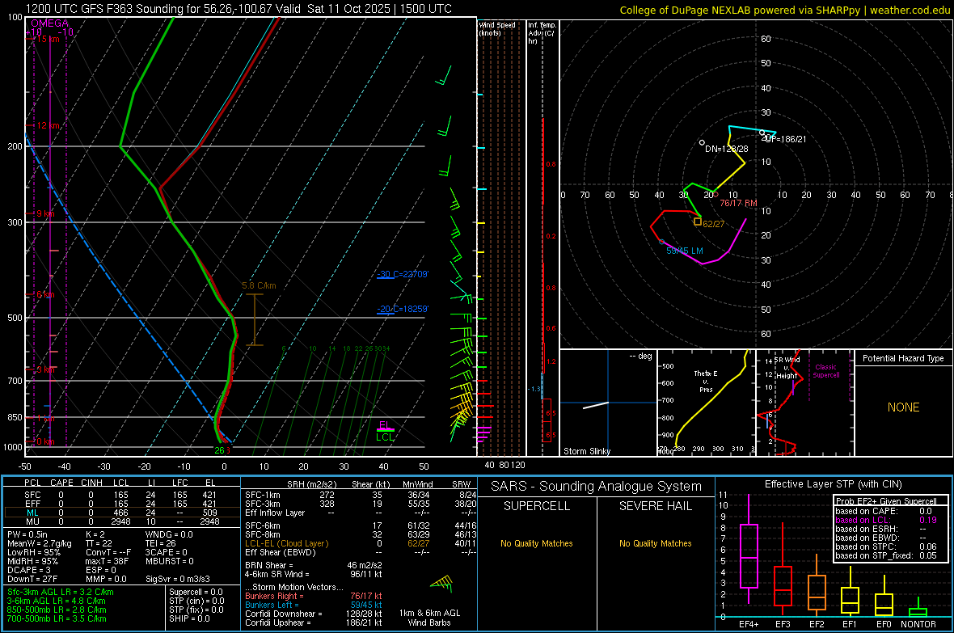The width and height of the screenshot is (954, 633).
Task: Click the Corfidi Downshear = 128/28 kt line
Action: (314, 614)
